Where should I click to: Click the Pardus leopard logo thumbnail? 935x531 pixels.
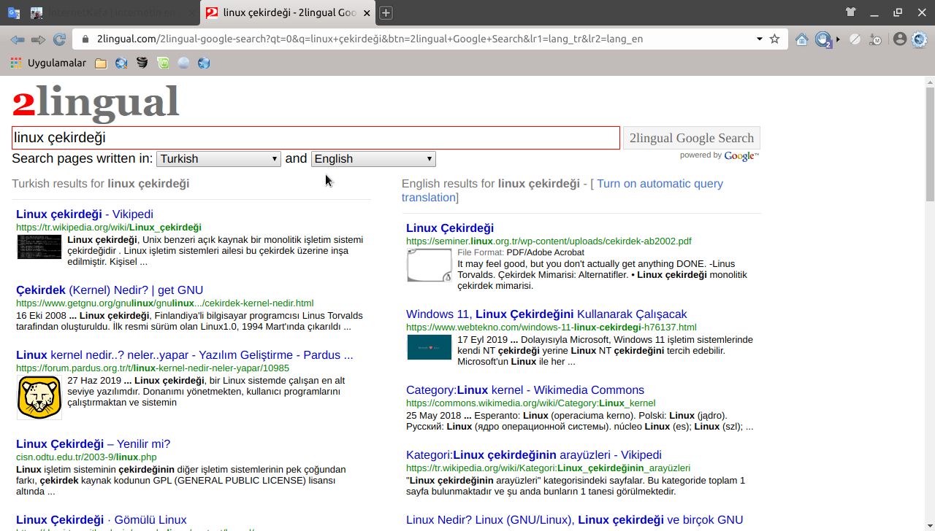pyautogui.click(x=39, y=398)
